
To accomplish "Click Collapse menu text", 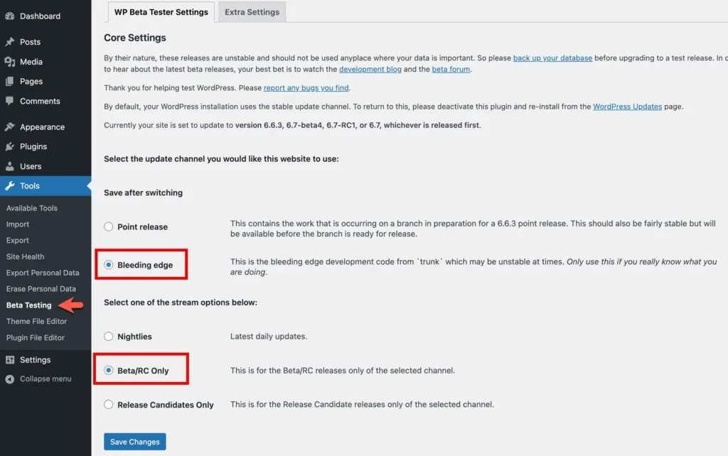I will click(x=45, y=379).
